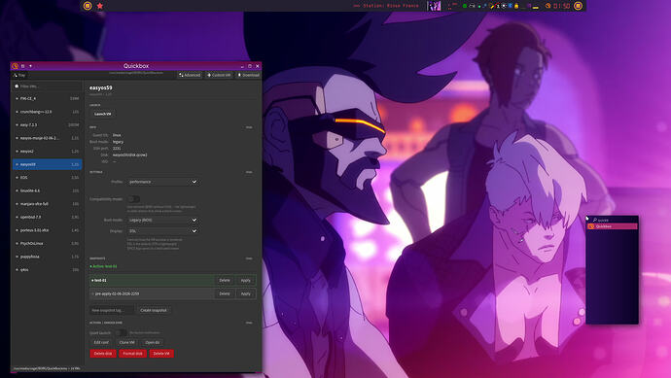
Task: Click the Filter VMs search field
Action: (x=47, y=86)
